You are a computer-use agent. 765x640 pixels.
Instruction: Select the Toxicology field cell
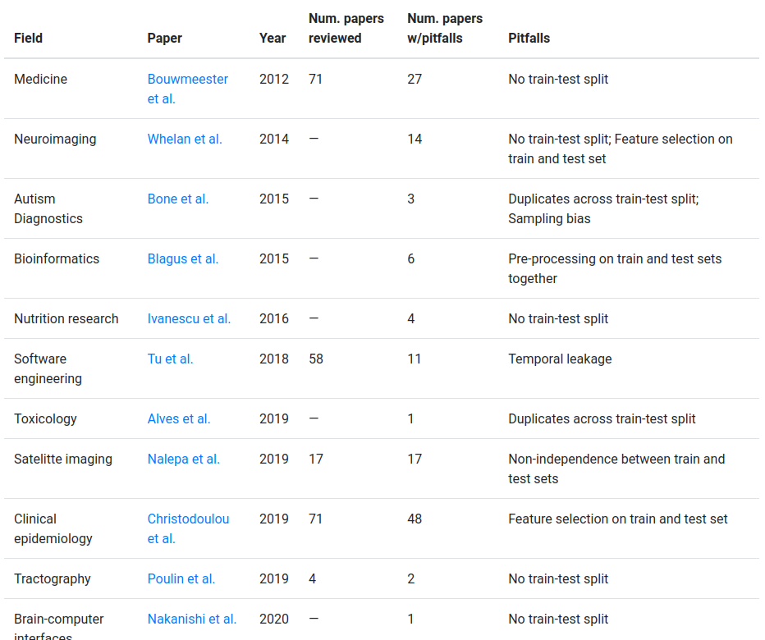pos(45,419)
